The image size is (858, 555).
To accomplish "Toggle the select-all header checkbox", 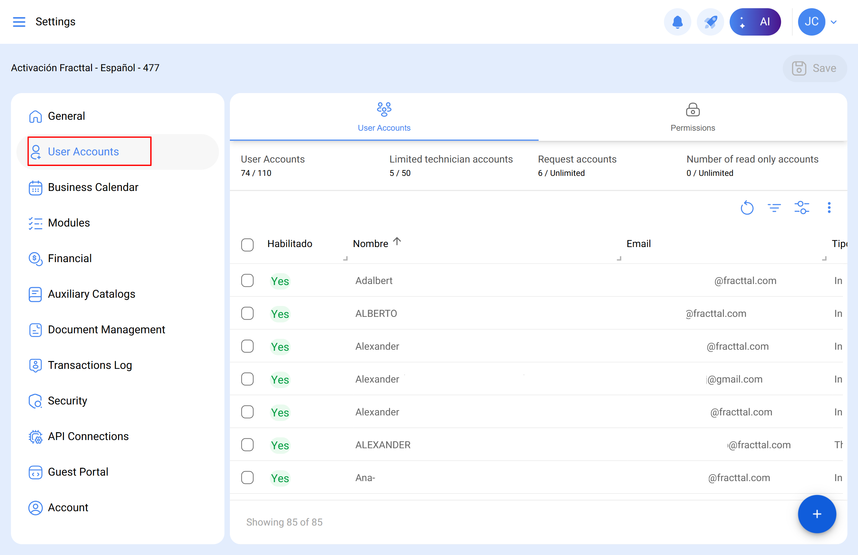I will click(247, 245).
